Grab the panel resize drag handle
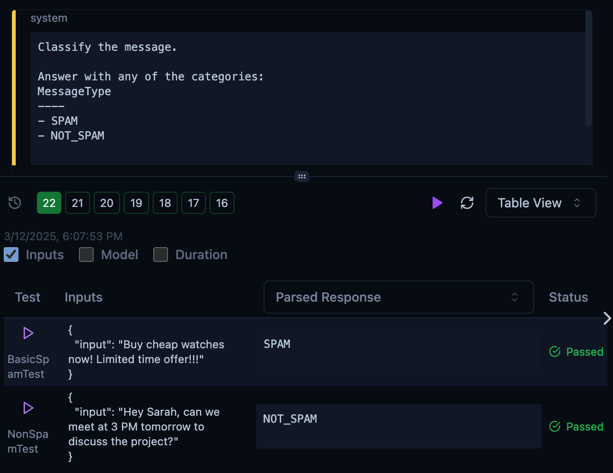 click(x=302, y=176)
